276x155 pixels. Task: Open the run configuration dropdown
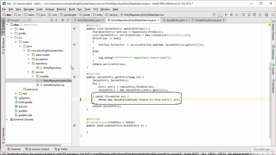[220, 15]
